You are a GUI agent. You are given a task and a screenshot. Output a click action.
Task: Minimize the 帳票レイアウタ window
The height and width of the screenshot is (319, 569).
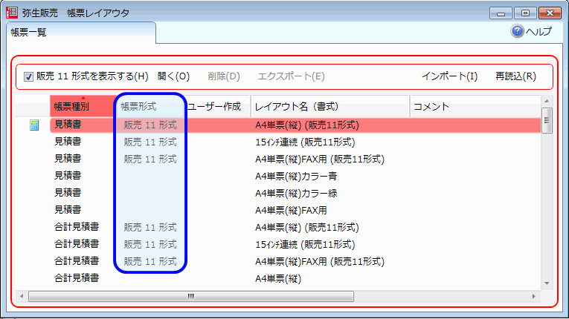pyautogui.click(x=501, y=13)
